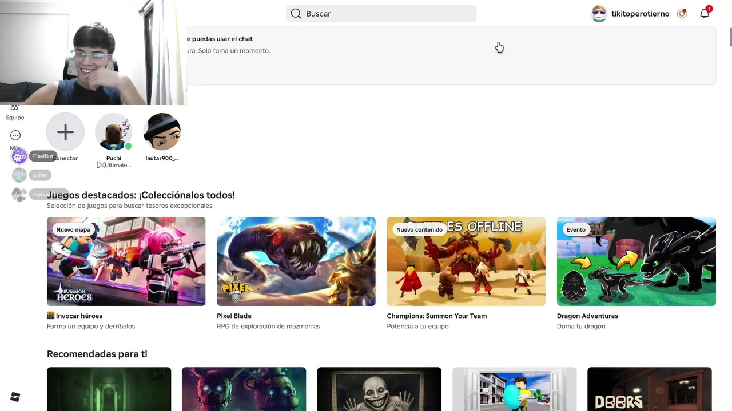Image resolution: width=732 pixels, height=411 pixels.
Task: Open friend Puchi's avatar
Action: (x=114, y=132)
